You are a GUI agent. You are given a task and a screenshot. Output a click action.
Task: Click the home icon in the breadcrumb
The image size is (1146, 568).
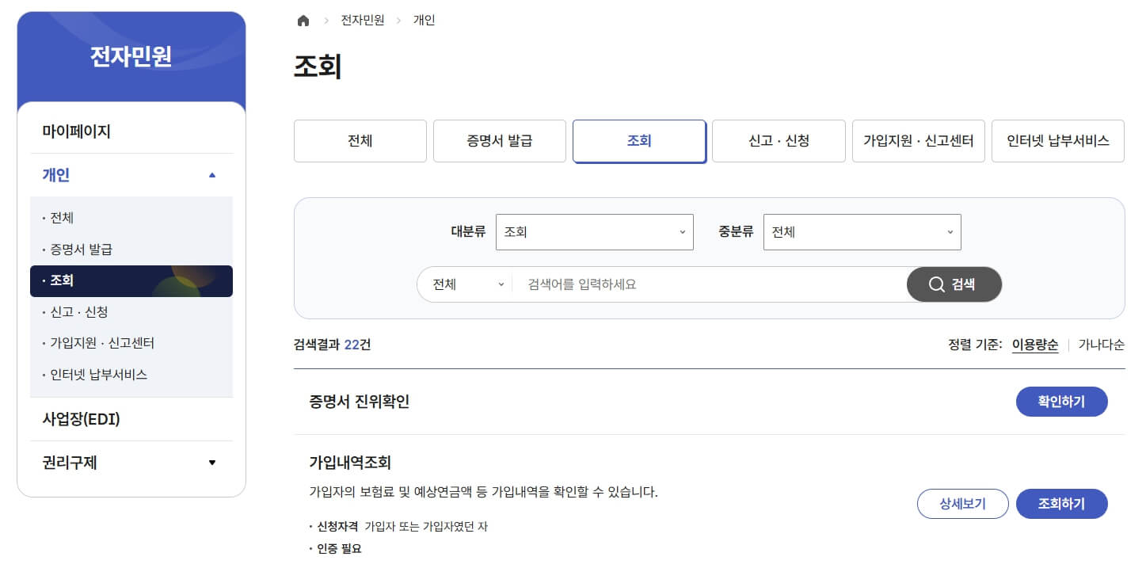[303, 20]
